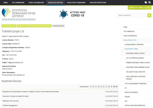153x108 pixels.
Task: Switch language via EL / EN link
Action: click(147, 8)
